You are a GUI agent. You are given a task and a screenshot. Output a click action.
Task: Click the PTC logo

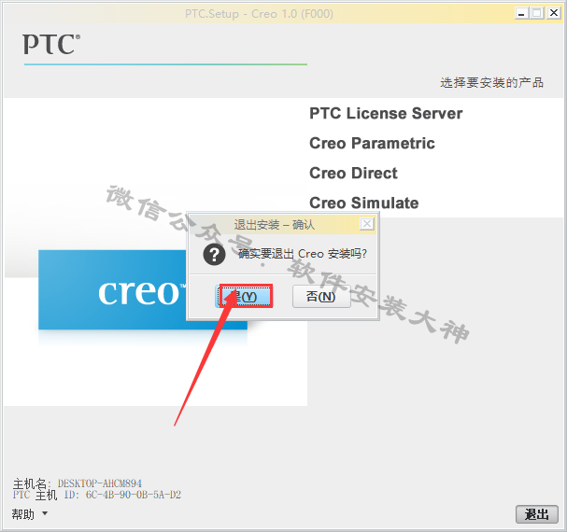(x=51, y=44)
